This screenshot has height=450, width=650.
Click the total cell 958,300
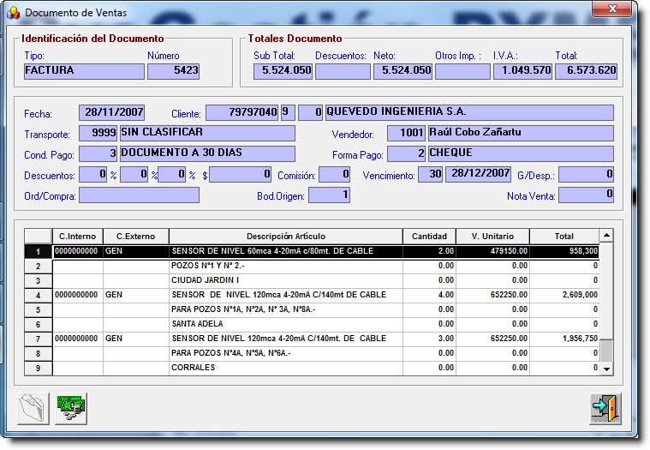pos(564,251)
